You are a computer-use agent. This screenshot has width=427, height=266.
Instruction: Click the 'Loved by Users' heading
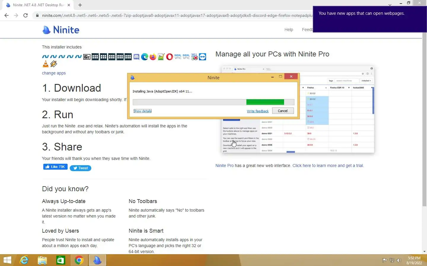tap(60, 231)
